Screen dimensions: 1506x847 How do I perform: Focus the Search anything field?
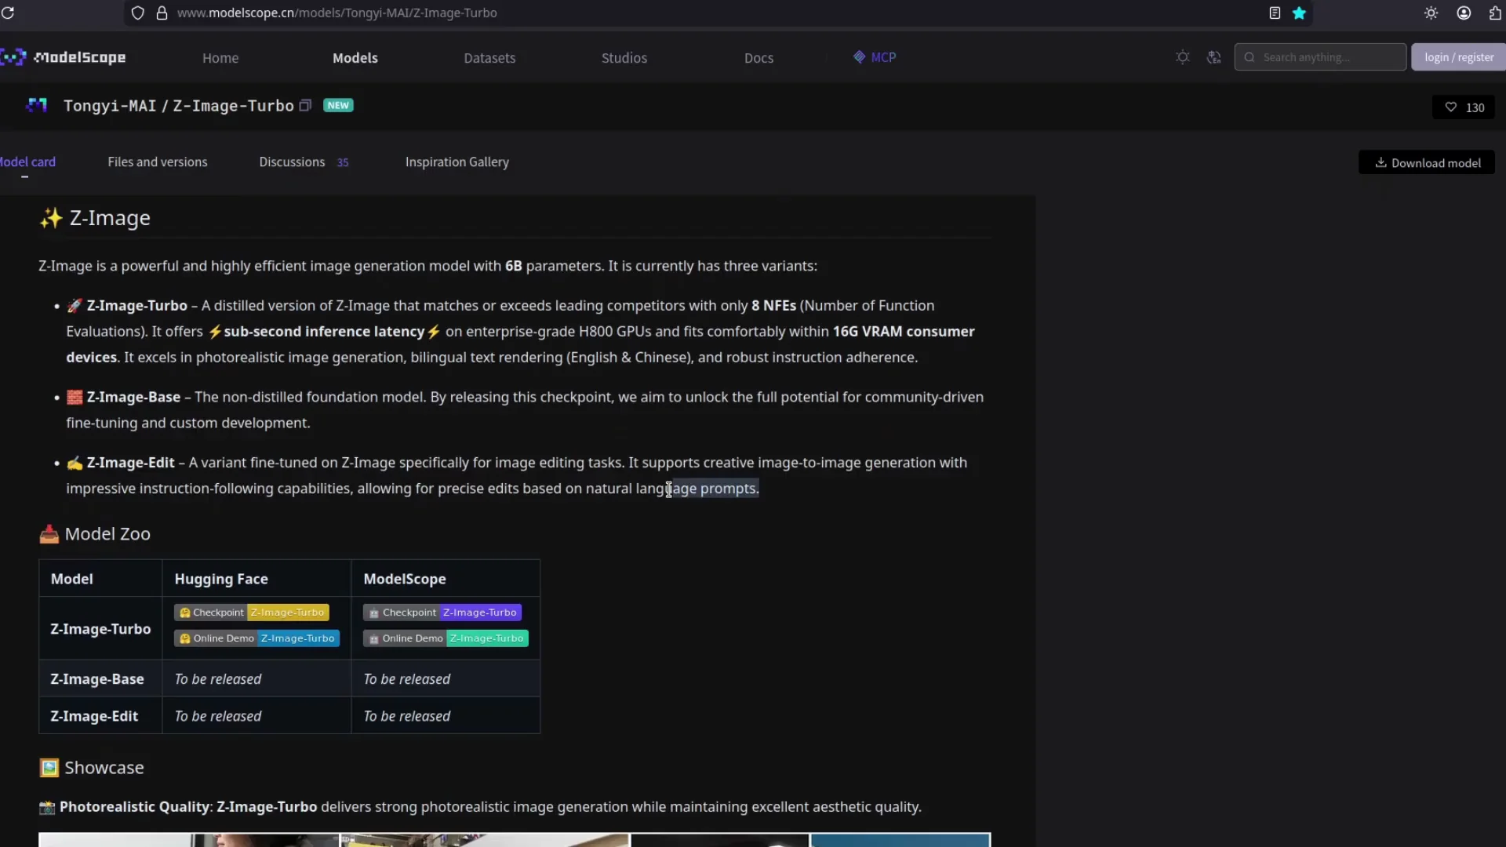(1326, 57)
